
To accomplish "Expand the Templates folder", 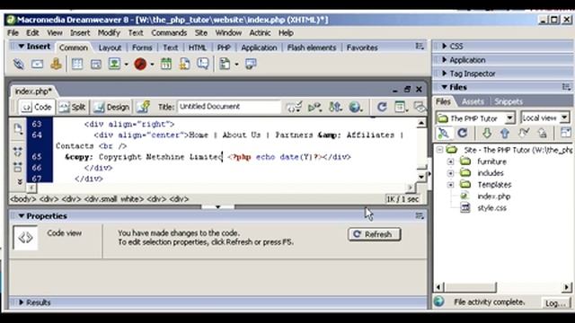I will [451, 185].
